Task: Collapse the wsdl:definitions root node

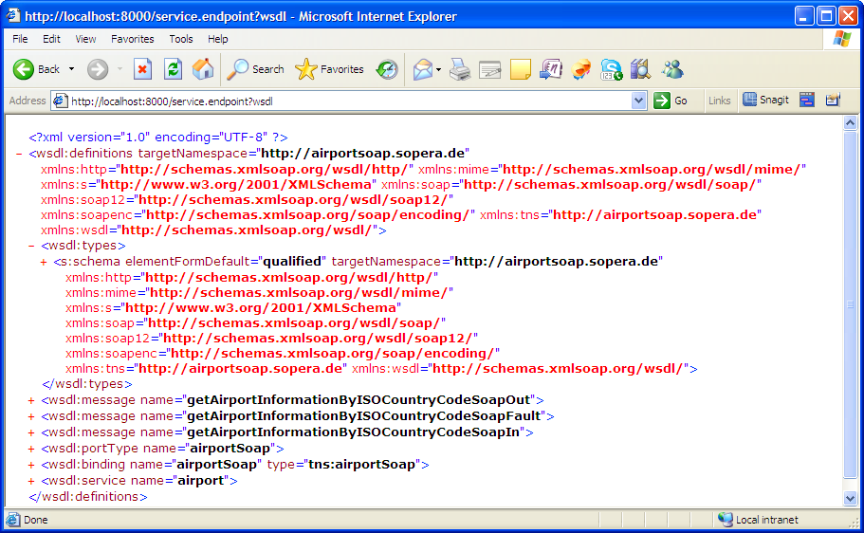Action: pos(20,153)
